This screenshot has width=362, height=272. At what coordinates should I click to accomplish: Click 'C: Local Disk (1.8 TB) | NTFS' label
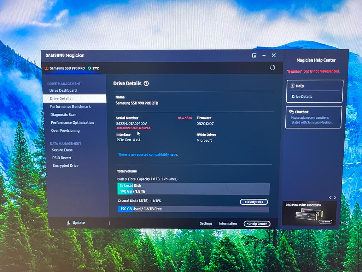point(139,201)
